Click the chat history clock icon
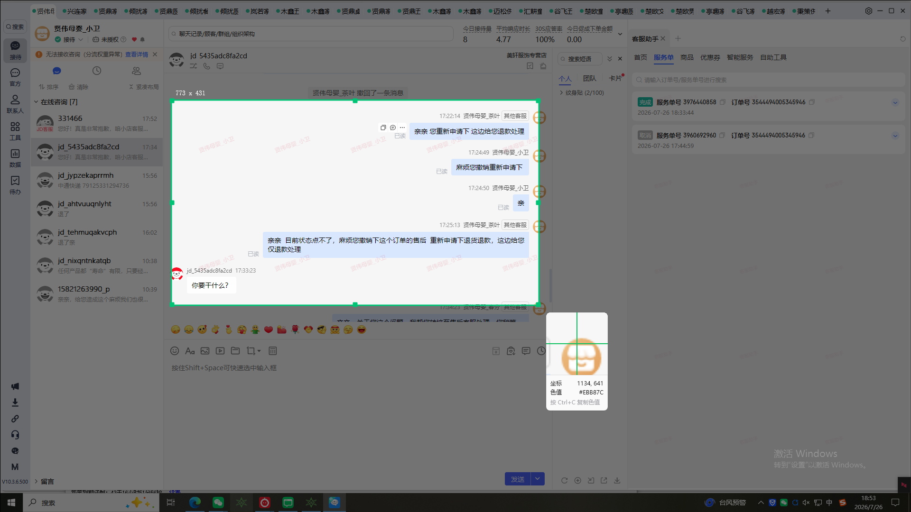 (x=541, y=351)
